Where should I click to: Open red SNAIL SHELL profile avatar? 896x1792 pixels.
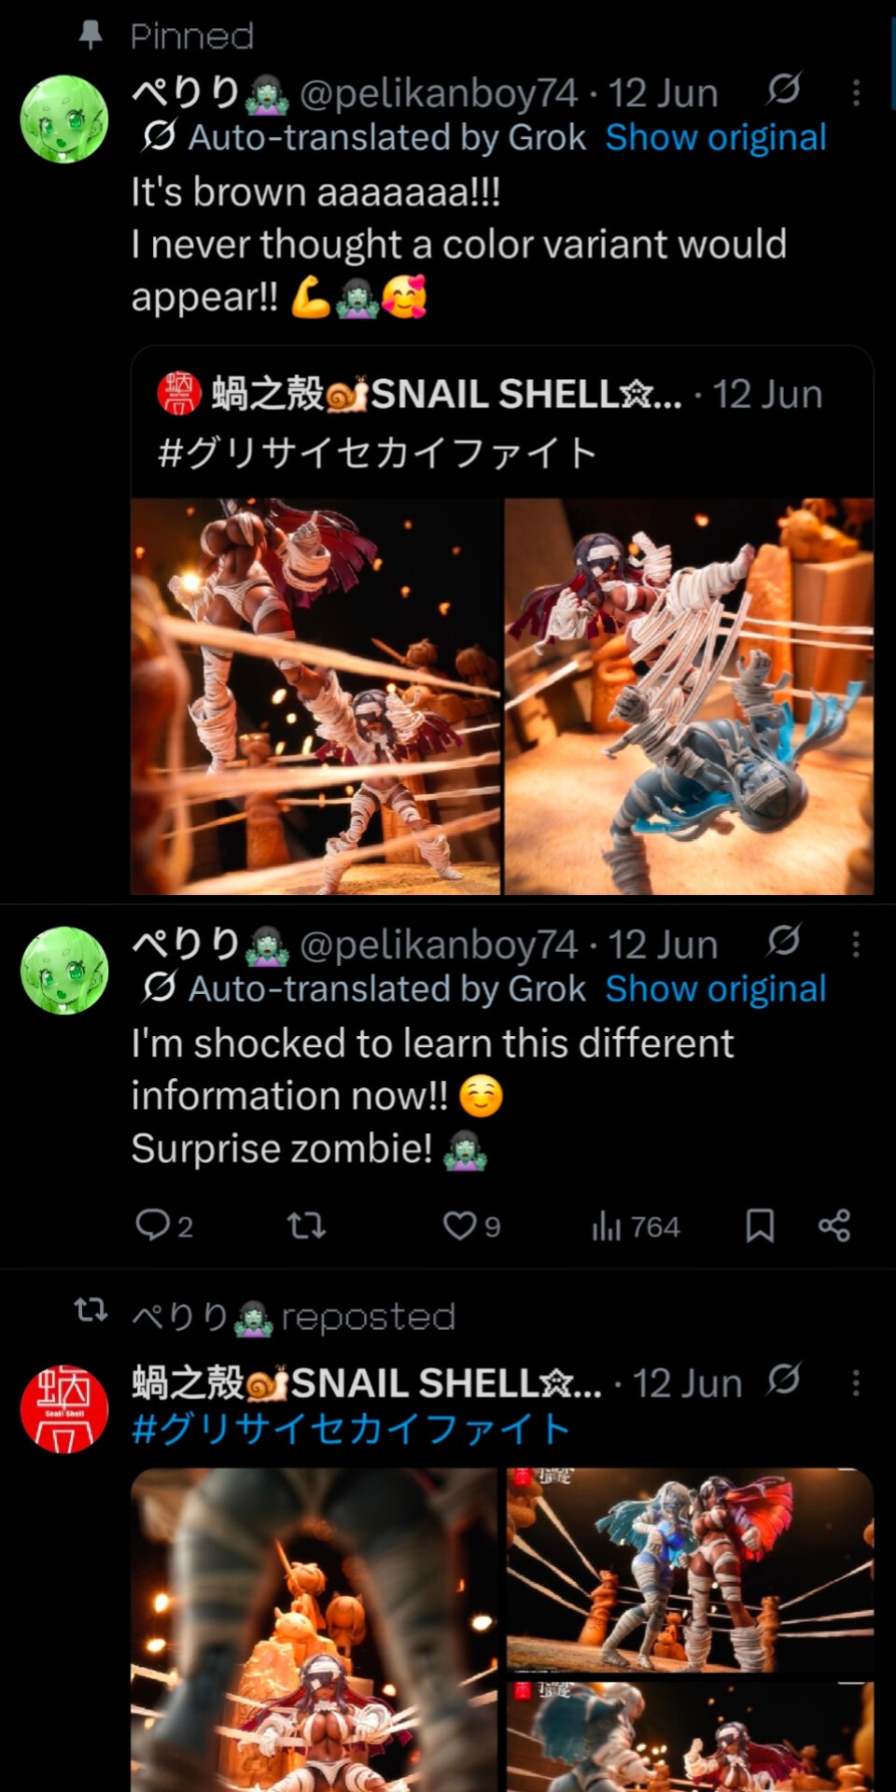point(64,1409)
